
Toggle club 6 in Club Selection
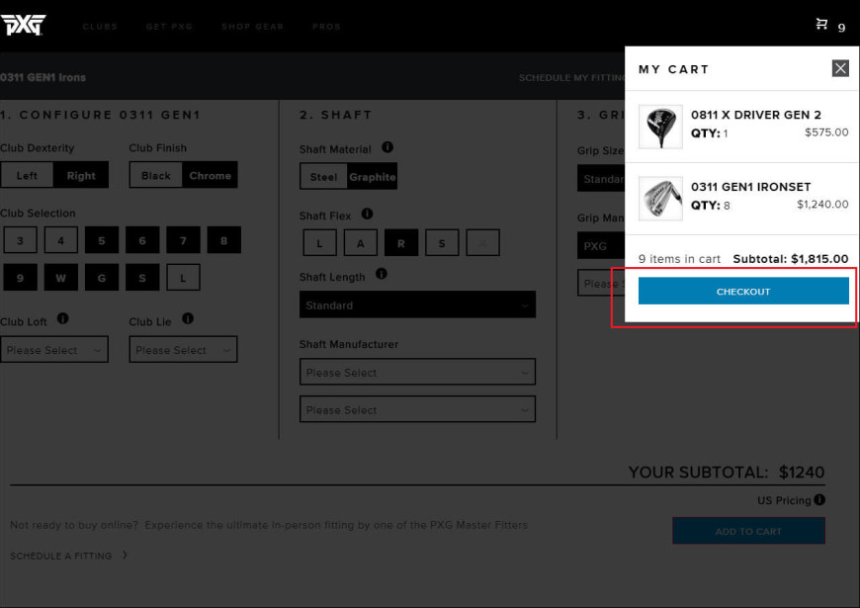(142, 240)
